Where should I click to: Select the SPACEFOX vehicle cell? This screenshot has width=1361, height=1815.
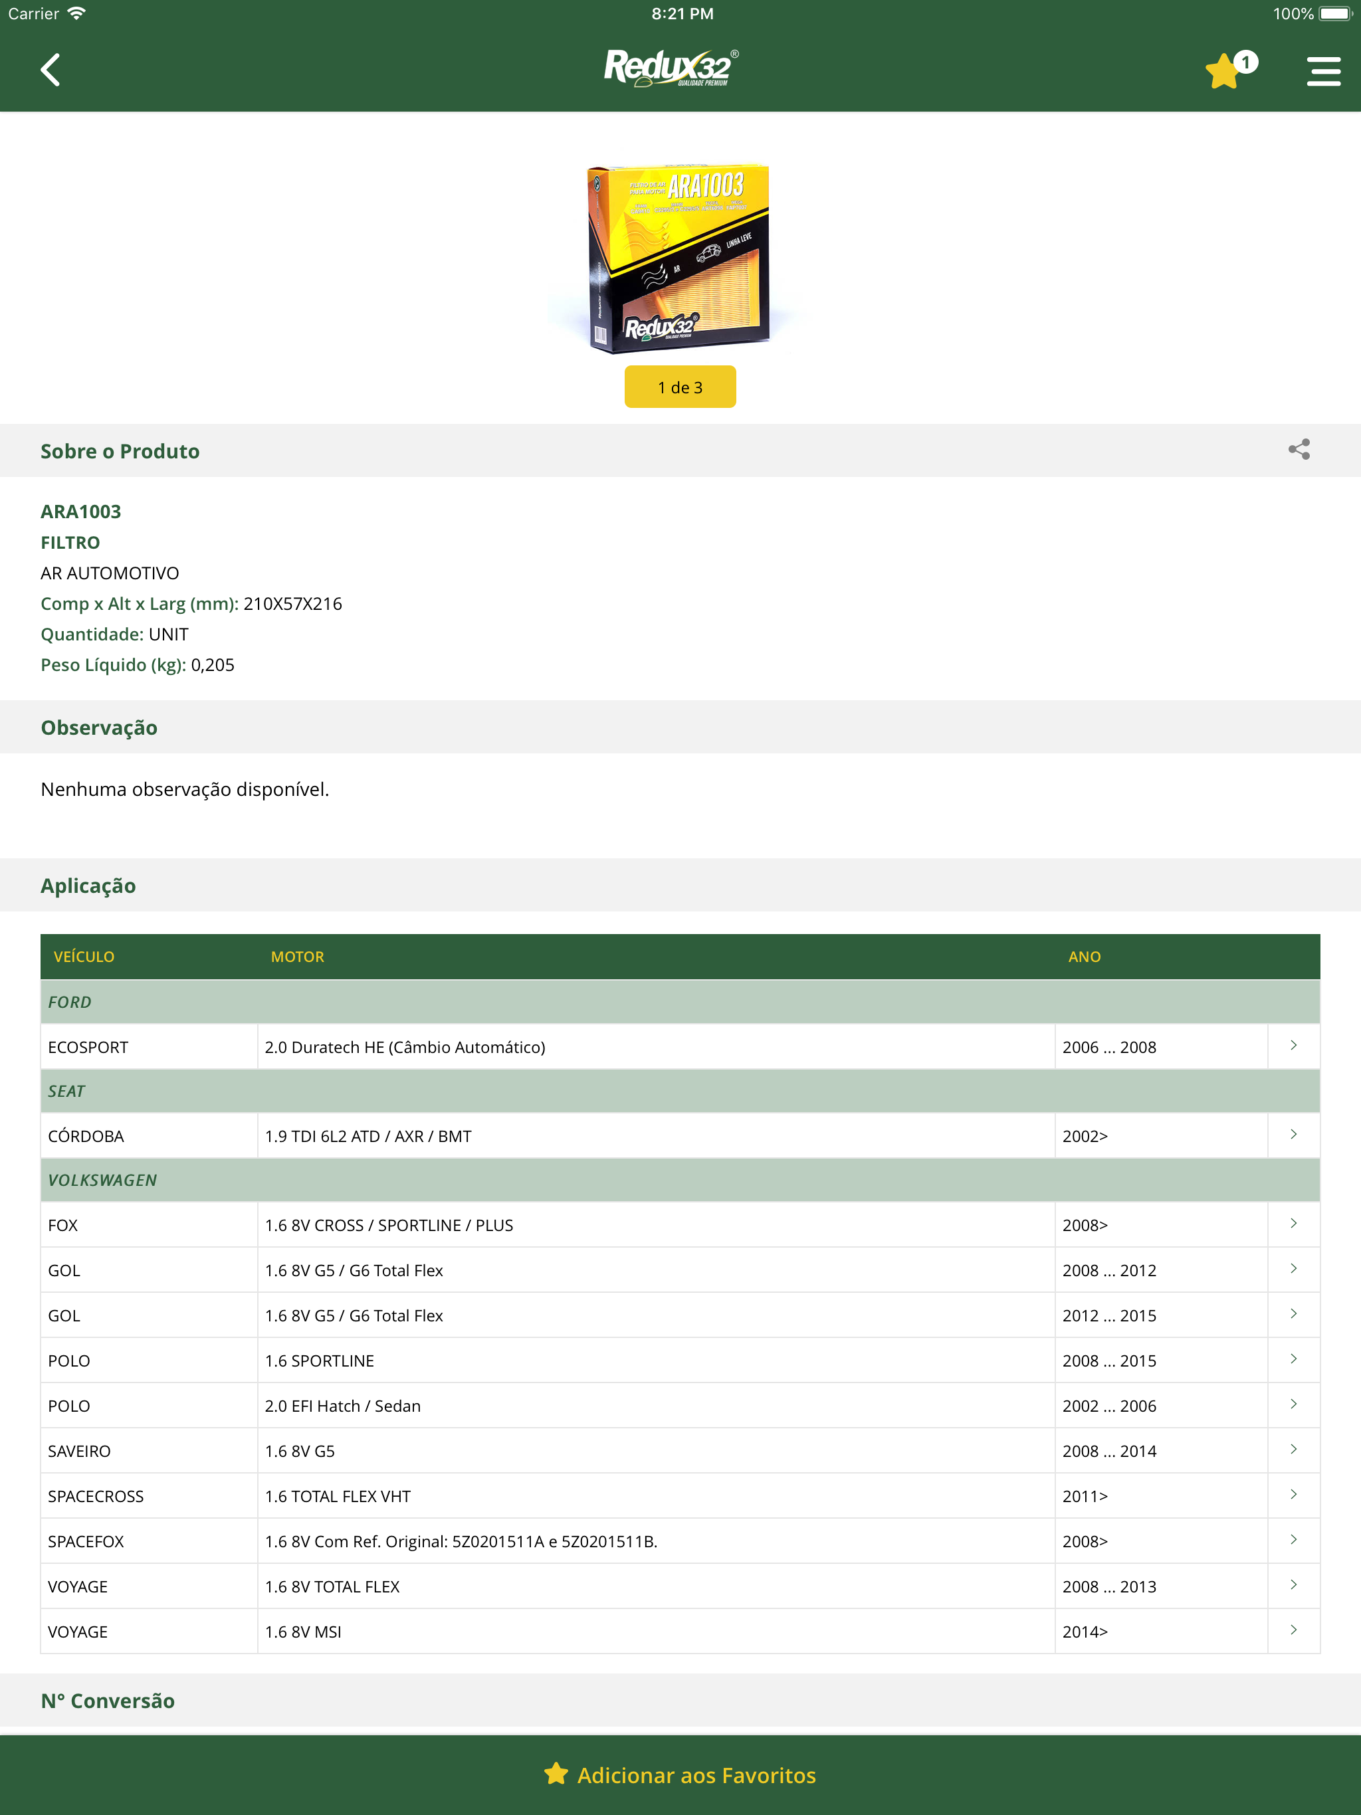150,1541
